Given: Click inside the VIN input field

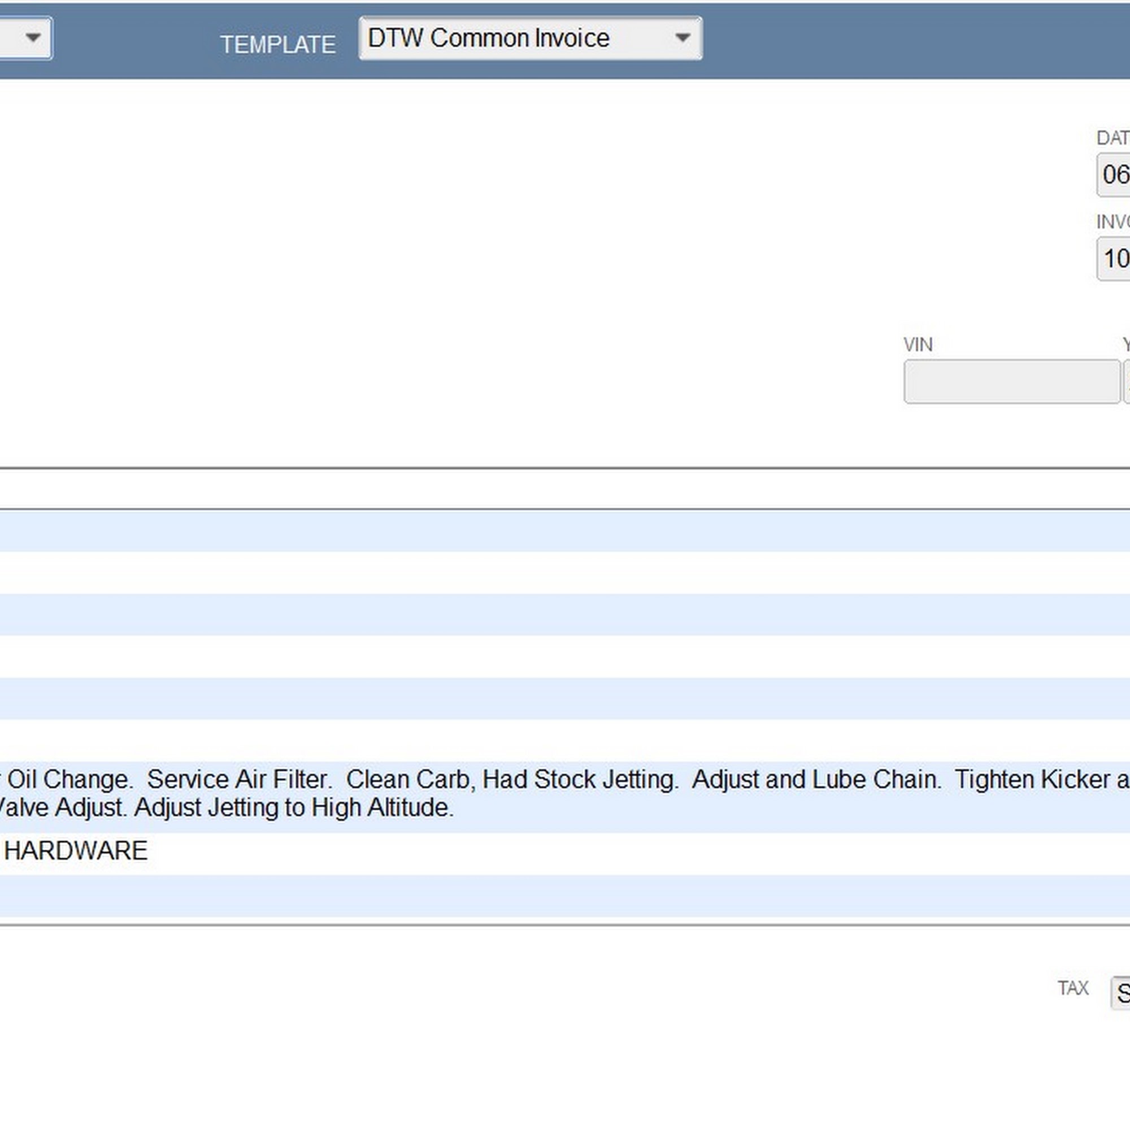Looking at the screenshot, I should coord(1011,382).
